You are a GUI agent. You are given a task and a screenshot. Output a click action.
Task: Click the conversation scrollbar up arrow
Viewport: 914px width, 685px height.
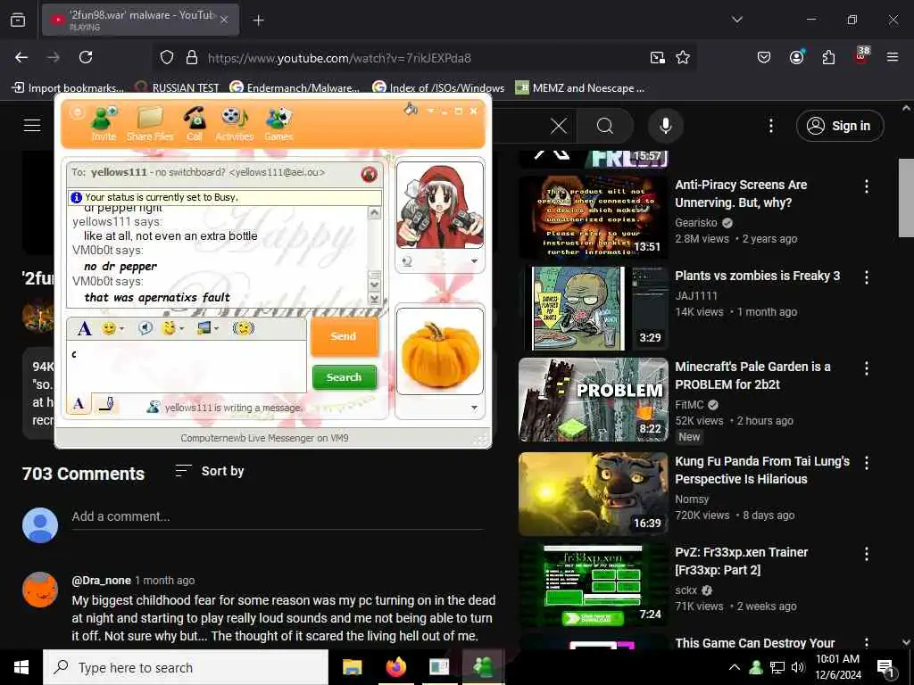click(x=375, y=213)
